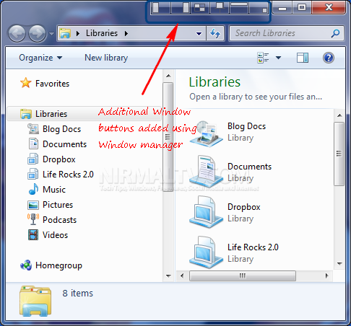This screenshot has width=351, height=326.
Task: Click the roll-up-to-title-bar button
Action: [239, 7]
